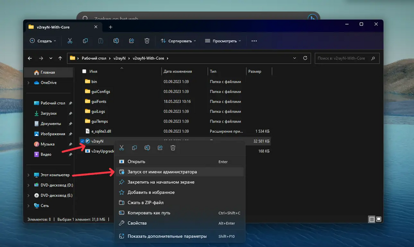Click the Share icon in the top toolbar
The image size is (414, 247).
(131, 41)
